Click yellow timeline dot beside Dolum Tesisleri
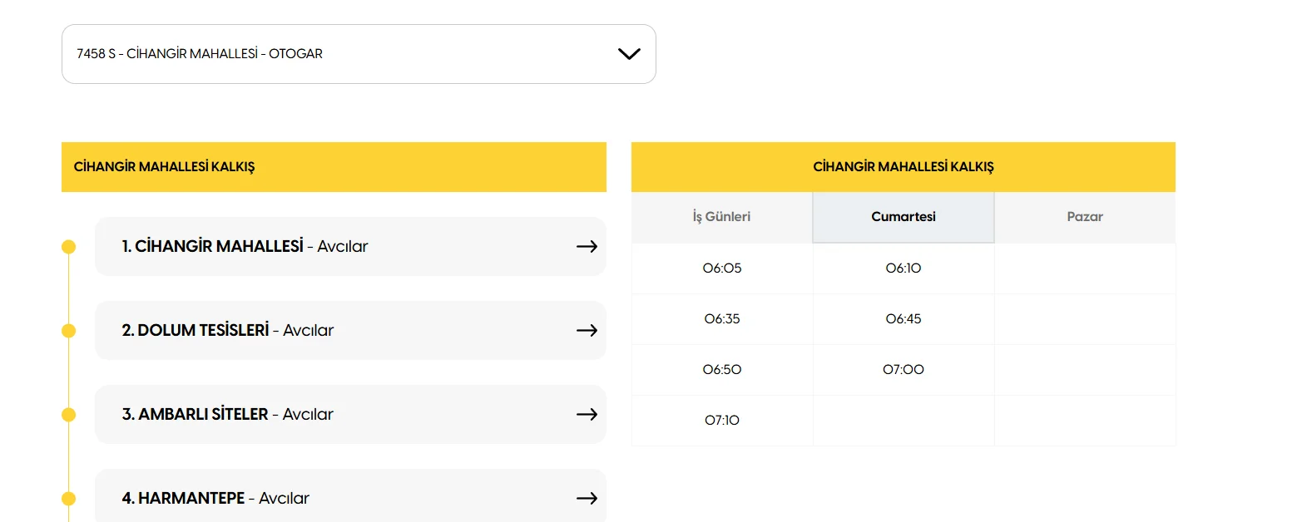This screenshot has height=522, width=1307. tap(69, 331)
